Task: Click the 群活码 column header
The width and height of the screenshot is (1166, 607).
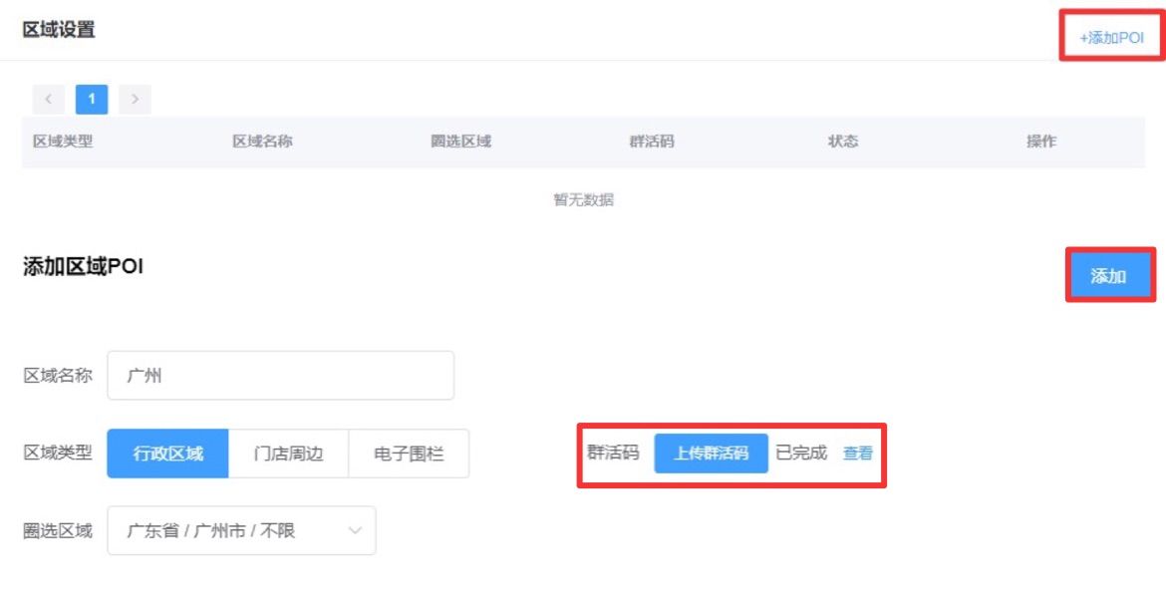Action: 652,142
